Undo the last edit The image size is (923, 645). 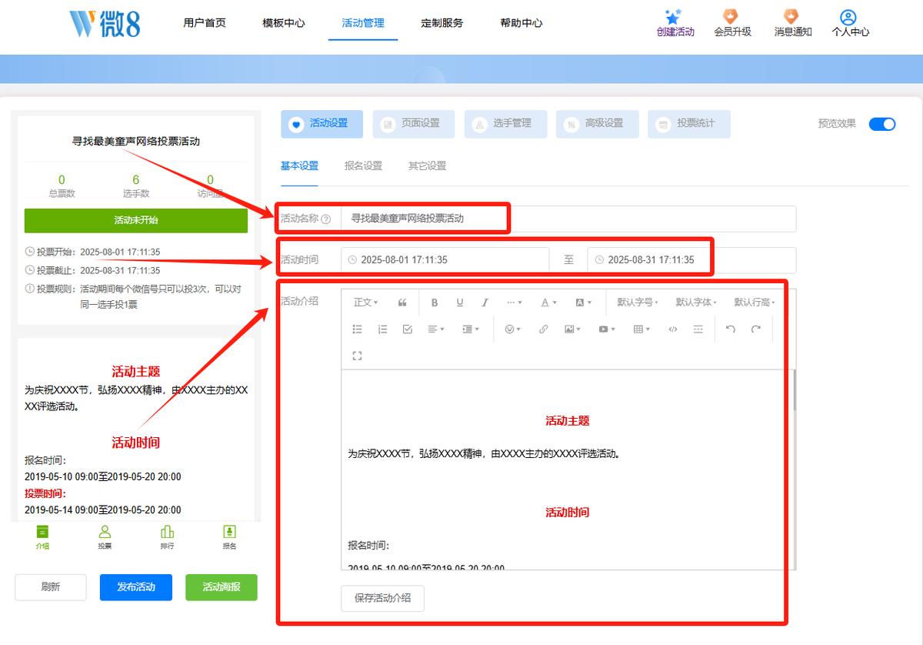pos(731,329)
